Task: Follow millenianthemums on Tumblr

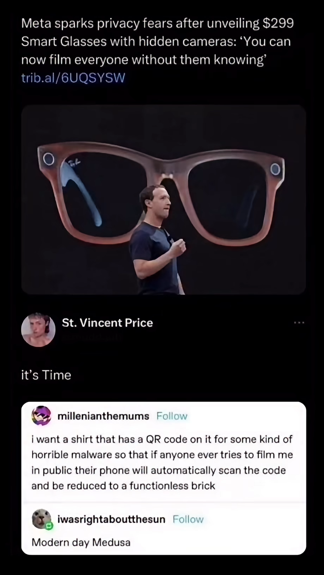Action: tap(172, 416)
